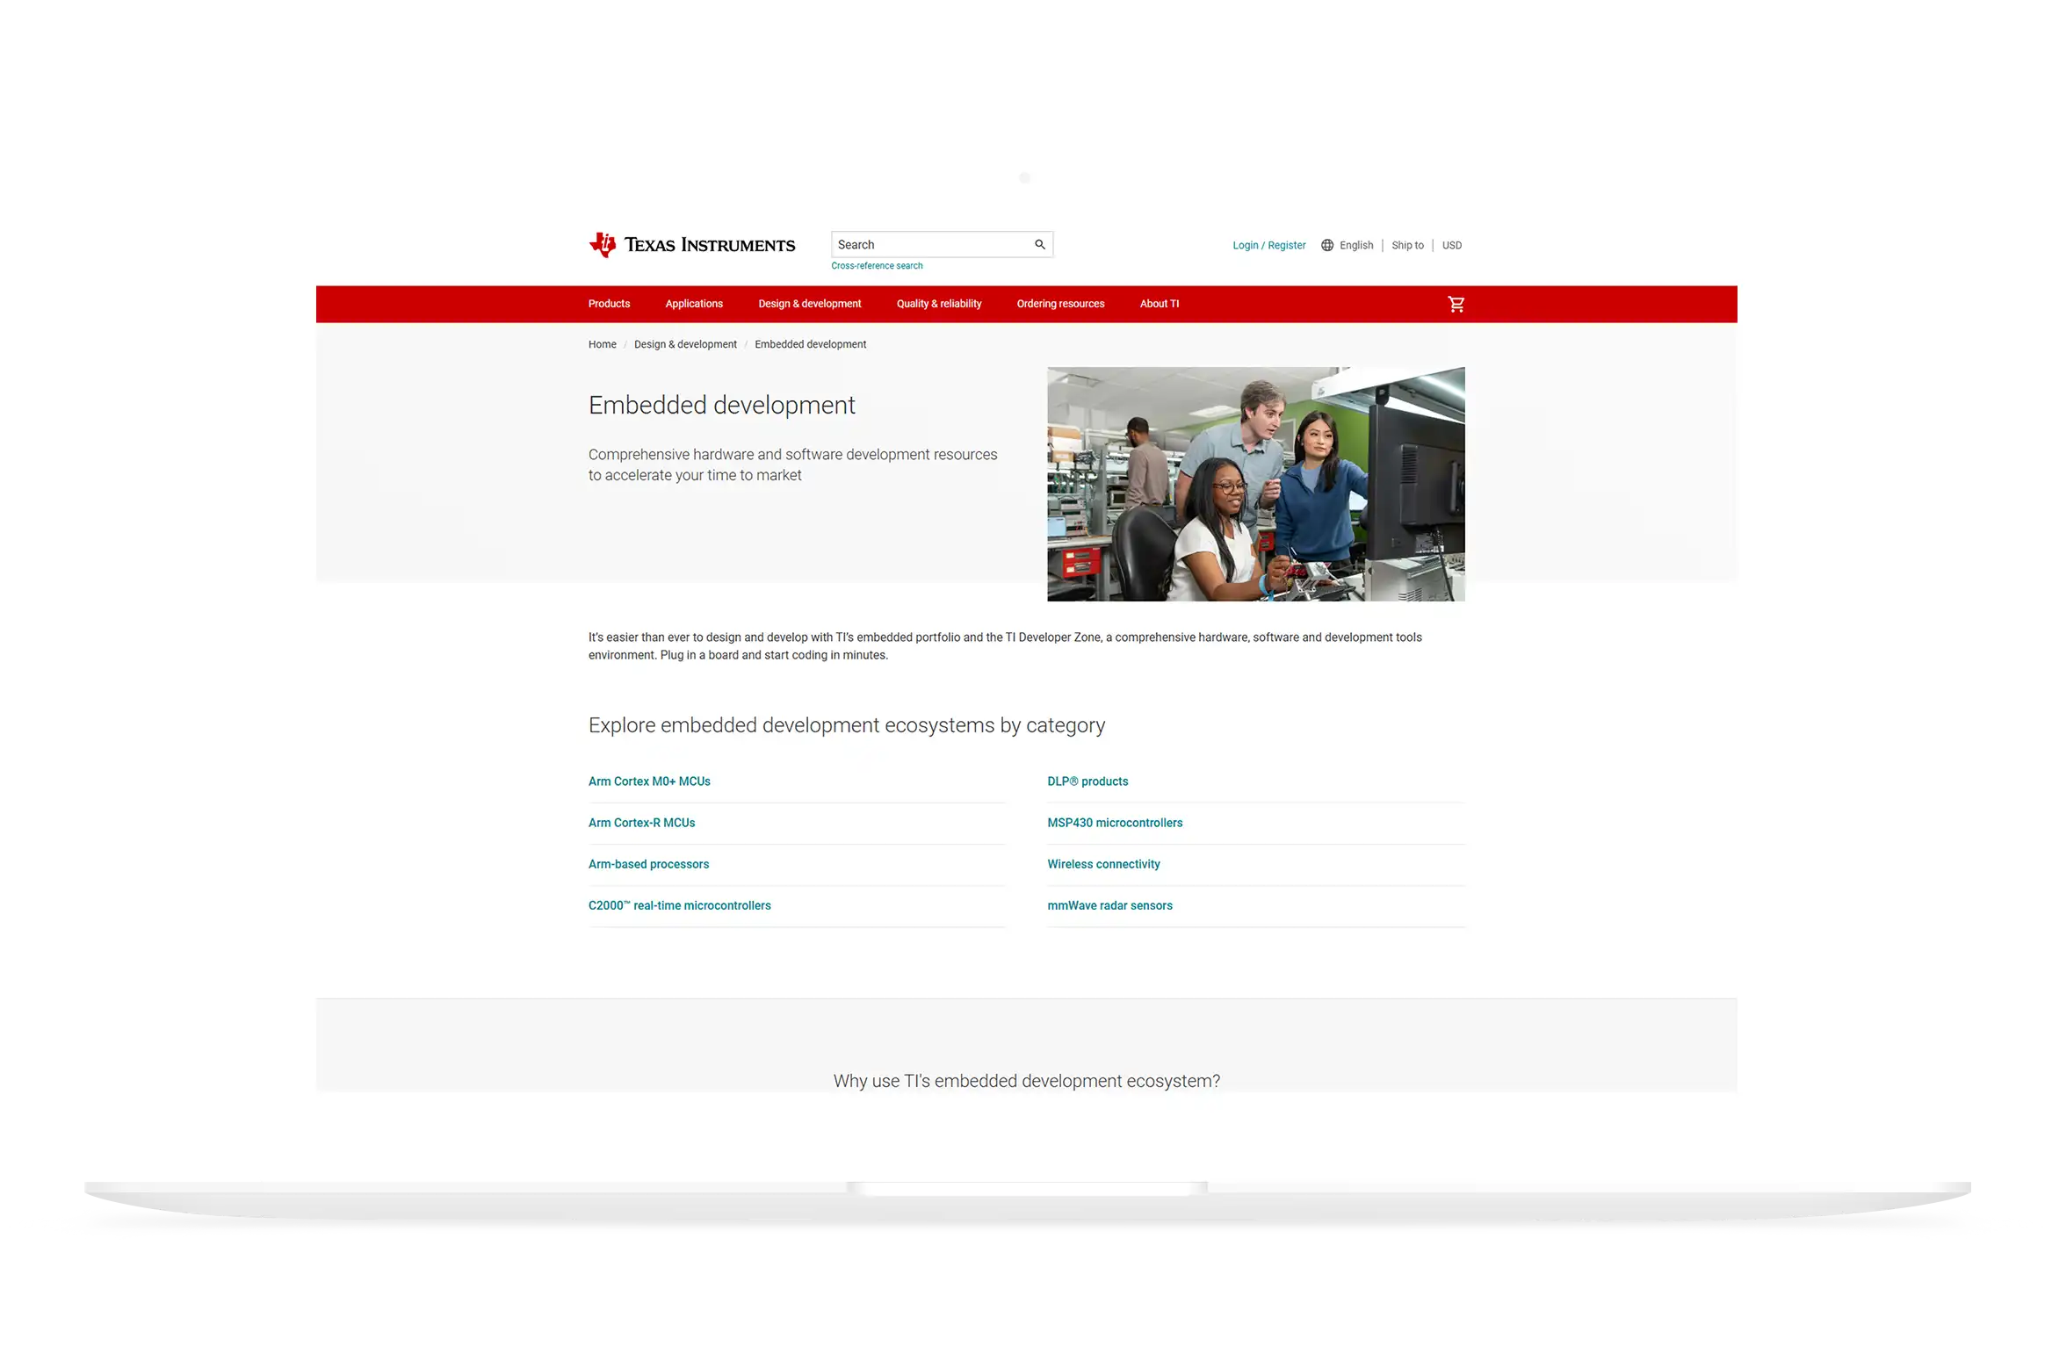
Task: Open Wireless connectivity link
Action: [1103, 864]
